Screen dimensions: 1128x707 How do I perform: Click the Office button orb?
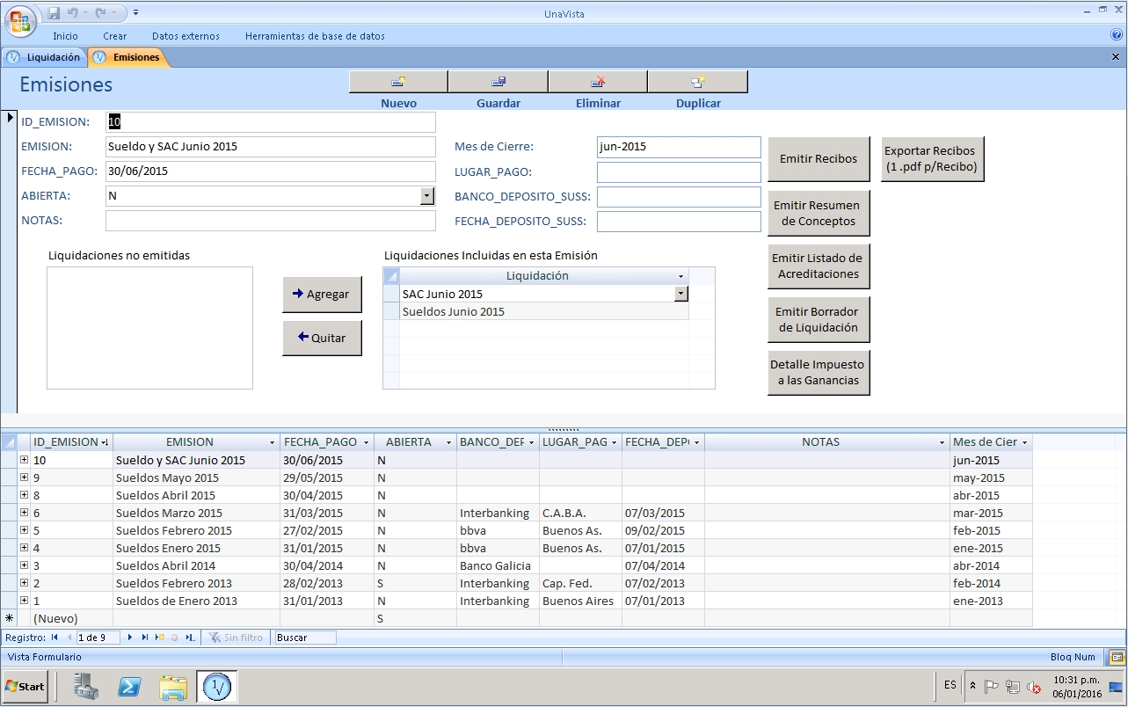click(21, 19)
